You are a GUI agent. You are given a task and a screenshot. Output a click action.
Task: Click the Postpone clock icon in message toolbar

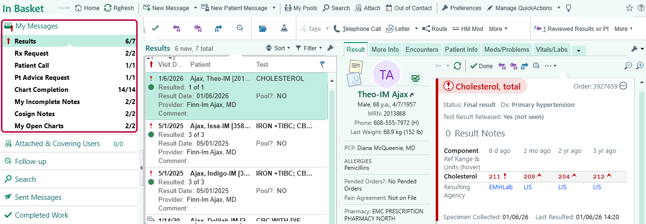coord(240,29)
